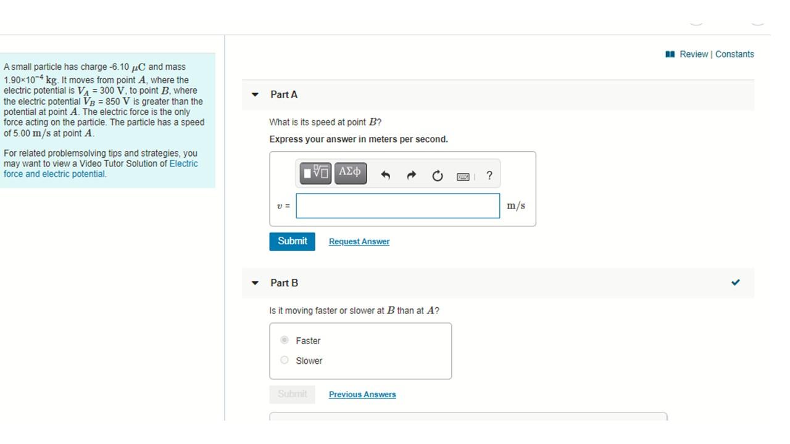The width and height of the screenshot is (790, 444).
Task: Open the Review panel
Action: click(692, 54)
